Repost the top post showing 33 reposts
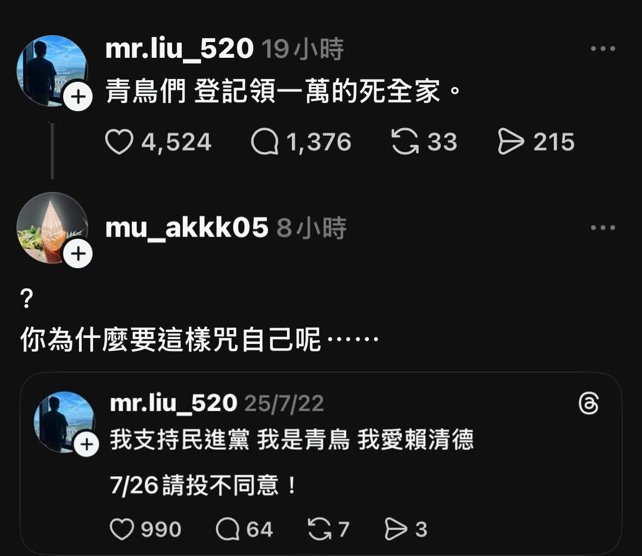Viewport: 642px width, 556px height. tap(405, 142)
